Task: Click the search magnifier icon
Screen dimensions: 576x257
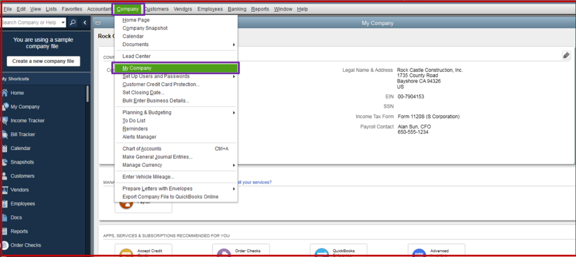Action: (x=73, y=22)
